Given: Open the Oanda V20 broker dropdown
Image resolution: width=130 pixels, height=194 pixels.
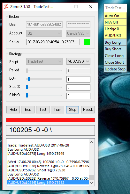Looking at the screenshot, I should click(78, 33).
